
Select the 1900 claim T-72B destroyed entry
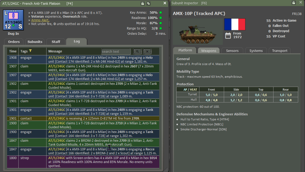point(83,125)
